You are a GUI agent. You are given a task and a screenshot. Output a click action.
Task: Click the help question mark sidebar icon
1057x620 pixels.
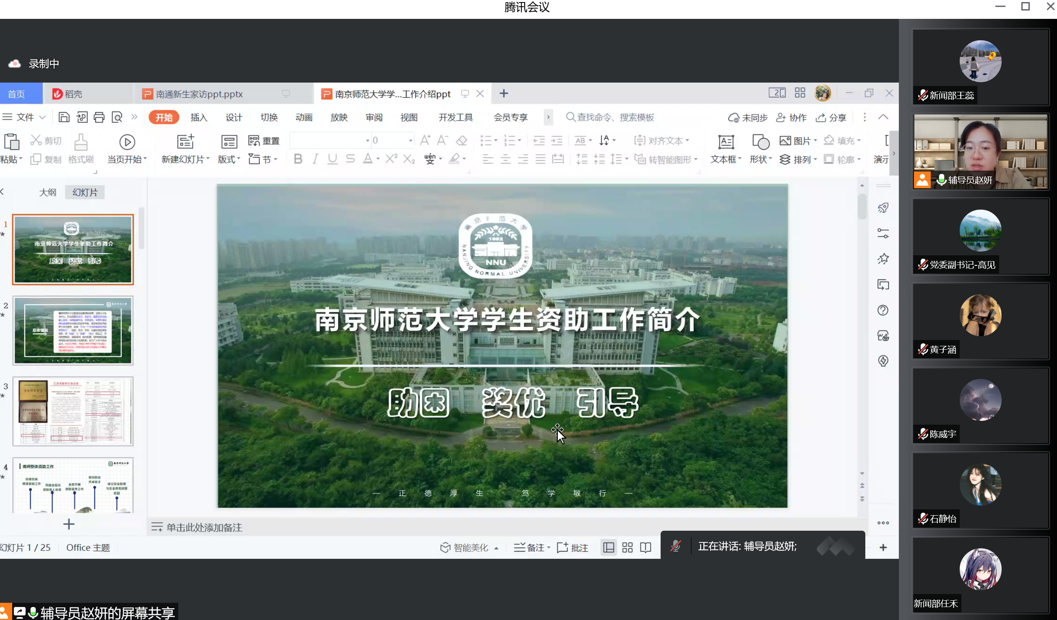pos(883,310)
